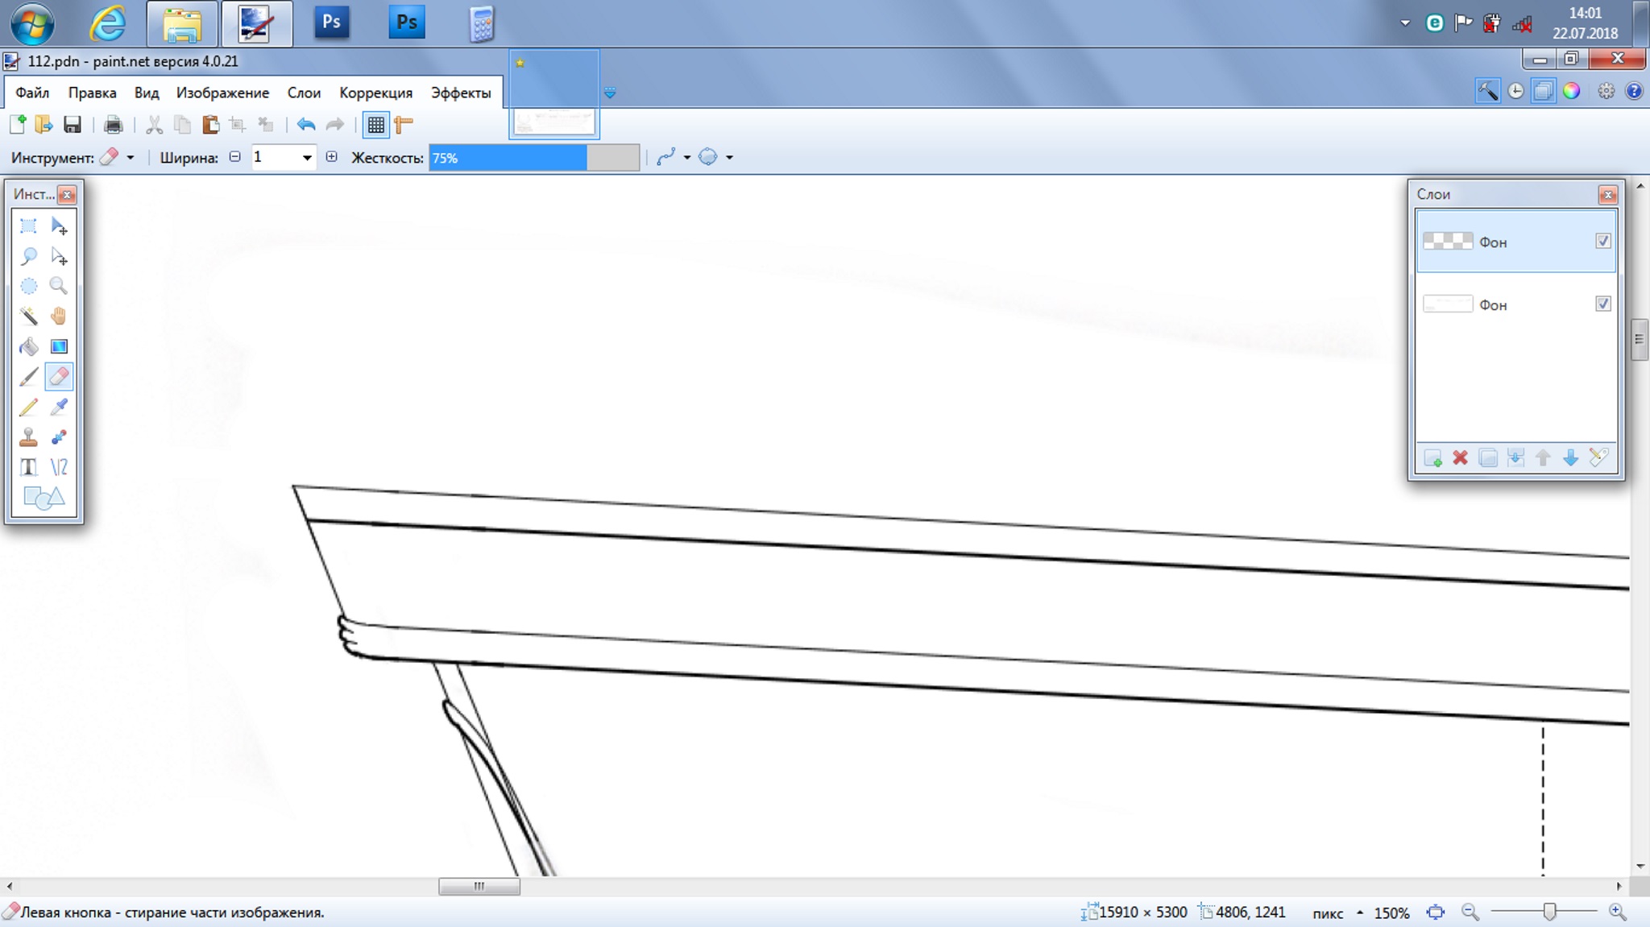Open the Вид menu
1650x927 pixels.
147,93
